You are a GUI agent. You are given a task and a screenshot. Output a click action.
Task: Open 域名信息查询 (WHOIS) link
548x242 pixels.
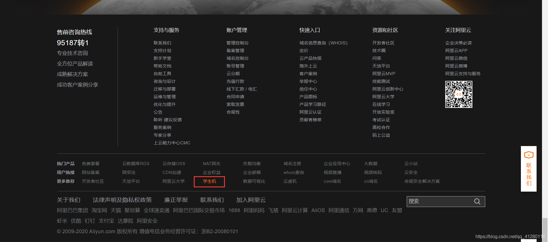pyautogui.click(x=323, y=43)
